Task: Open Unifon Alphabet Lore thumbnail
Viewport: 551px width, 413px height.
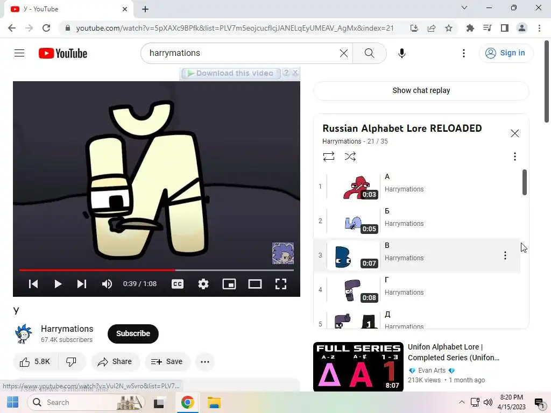Action: pyautogui.click(x=358, y=367)
